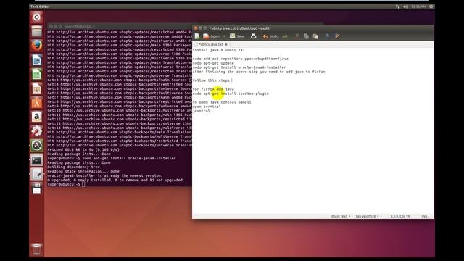Open Software Updater from the launcher
The height and width of the screenshot is (261, 464).
pyautogui.click(x=37, y=145)
